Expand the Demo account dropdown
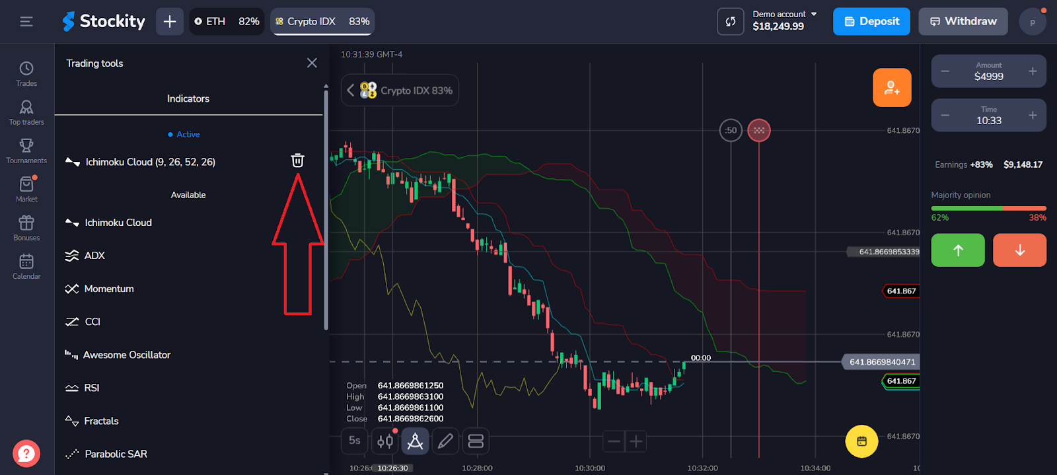Image resolution: width=1057 pixels, height=475 pixels. [x=785, y=20]
